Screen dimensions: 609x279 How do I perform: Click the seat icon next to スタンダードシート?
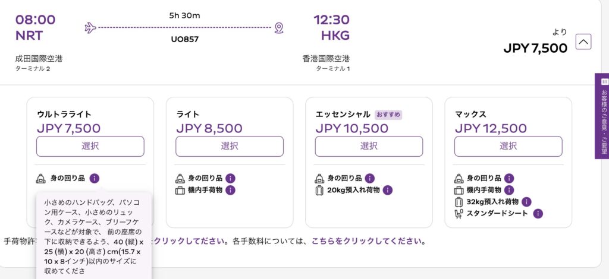459,214
